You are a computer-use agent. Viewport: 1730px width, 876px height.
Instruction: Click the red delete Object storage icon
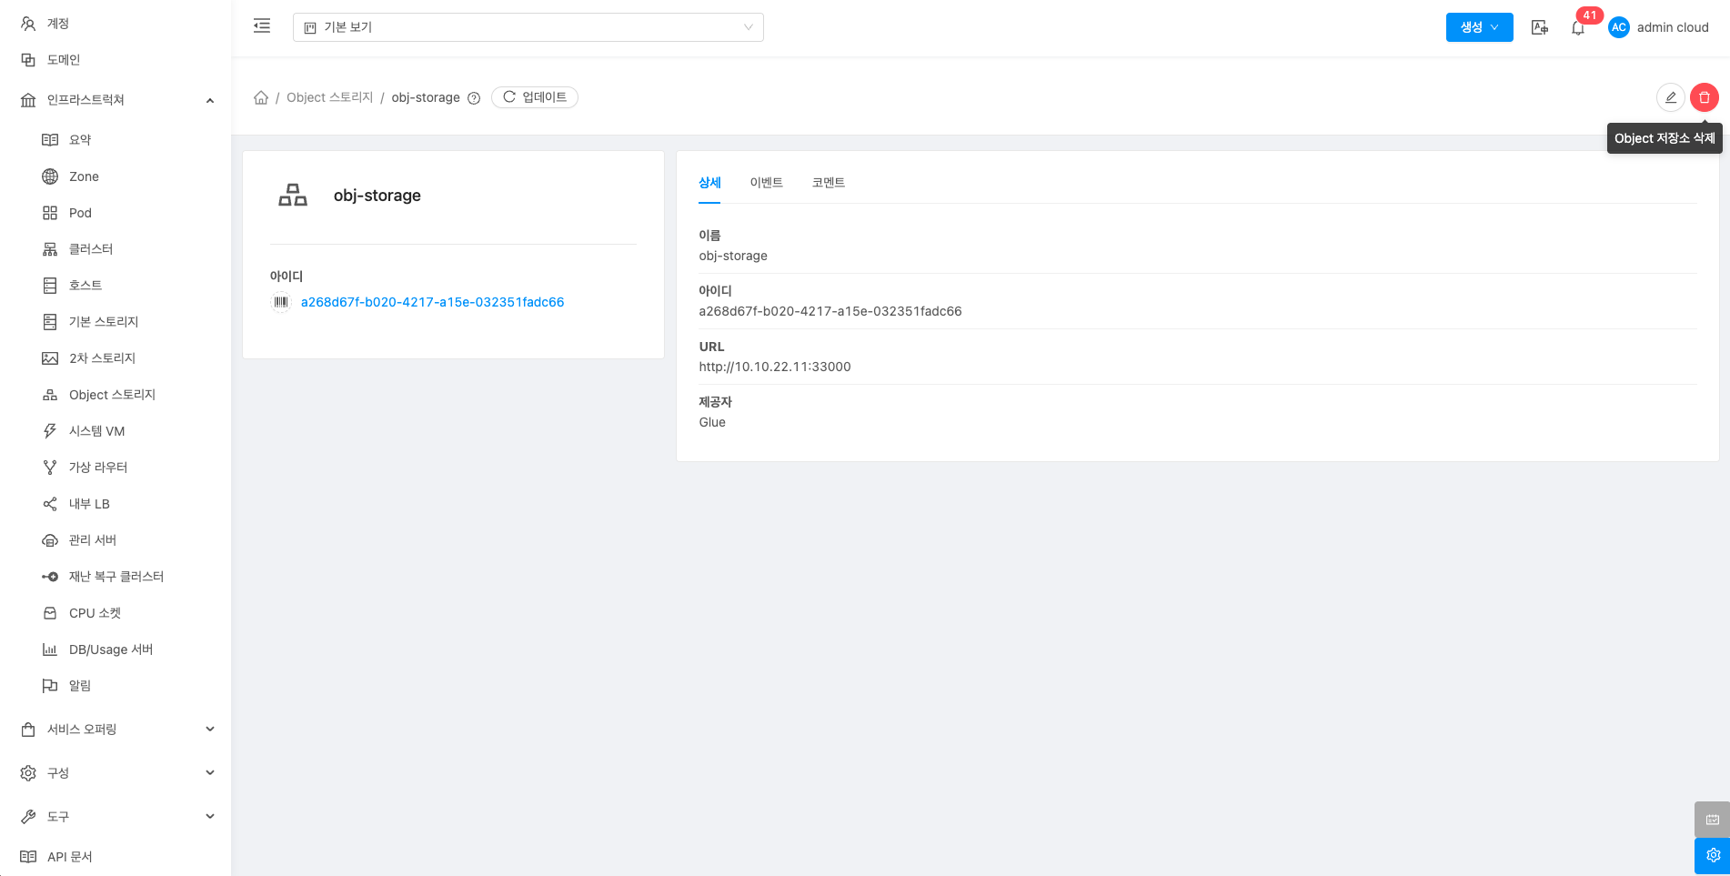click(x=1704, y=97)
